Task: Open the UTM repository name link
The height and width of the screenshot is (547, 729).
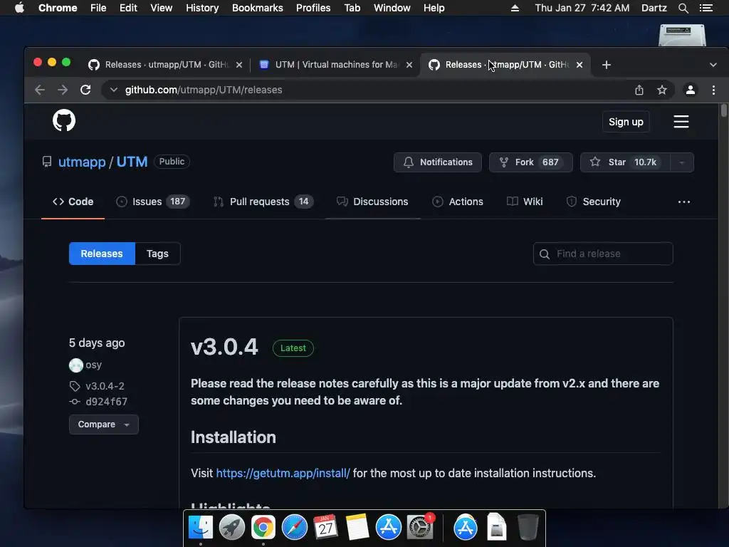Action: pyautogui.click(x=132, y=162)
